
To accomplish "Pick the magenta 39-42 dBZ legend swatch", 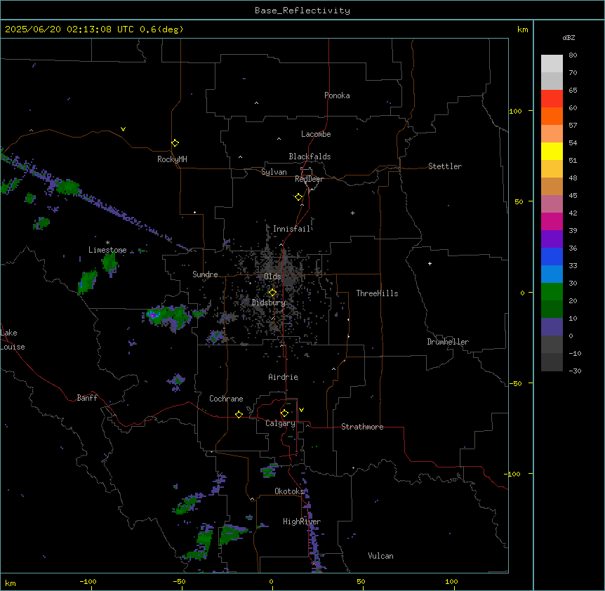I will [552, 221].
